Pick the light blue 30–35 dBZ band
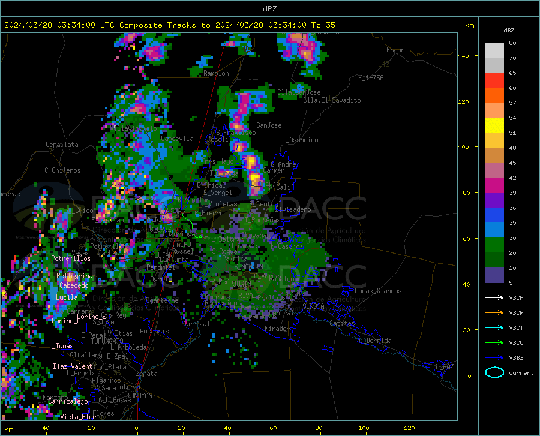 (494, 230)
